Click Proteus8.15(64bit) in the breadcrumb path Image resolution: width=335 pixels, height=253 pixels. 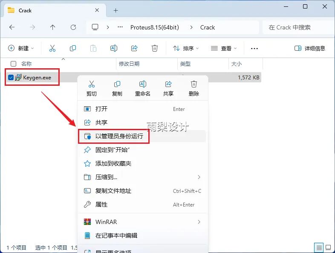(154, 27)
